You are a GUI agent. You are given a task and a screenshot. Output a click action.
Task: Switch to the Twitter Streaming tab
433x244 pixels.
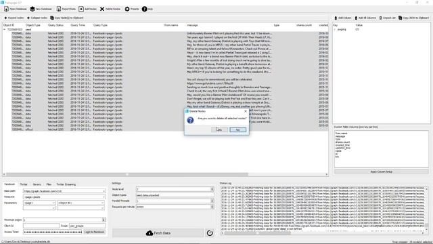66,184
